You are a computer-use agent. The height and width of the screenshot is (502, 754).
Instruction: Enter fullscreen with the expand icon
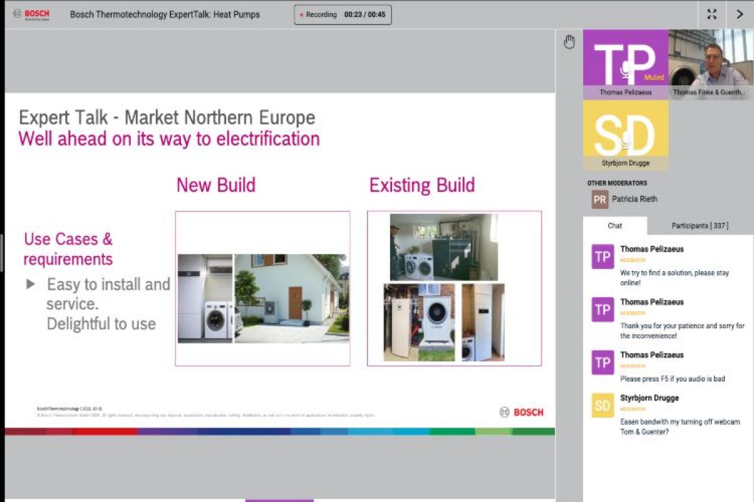(712, 14)
